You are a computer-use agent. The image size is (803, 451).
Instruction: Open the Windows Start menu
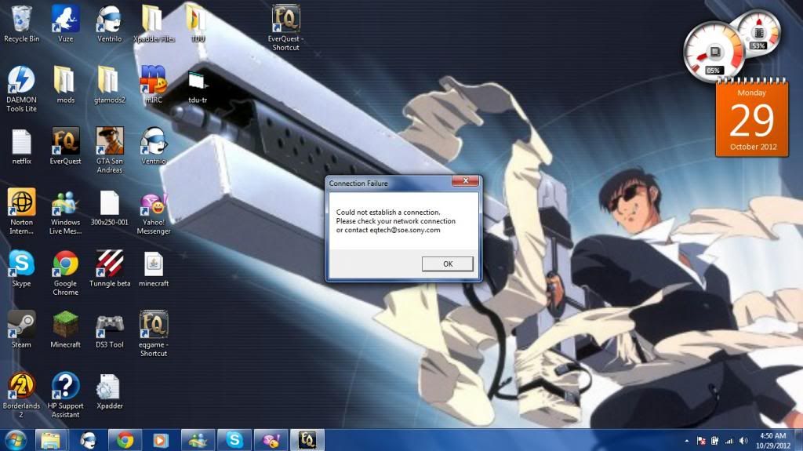16,440
